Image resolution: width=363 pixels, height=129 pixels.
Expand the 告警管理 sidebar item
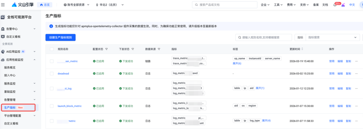point(35,100)
